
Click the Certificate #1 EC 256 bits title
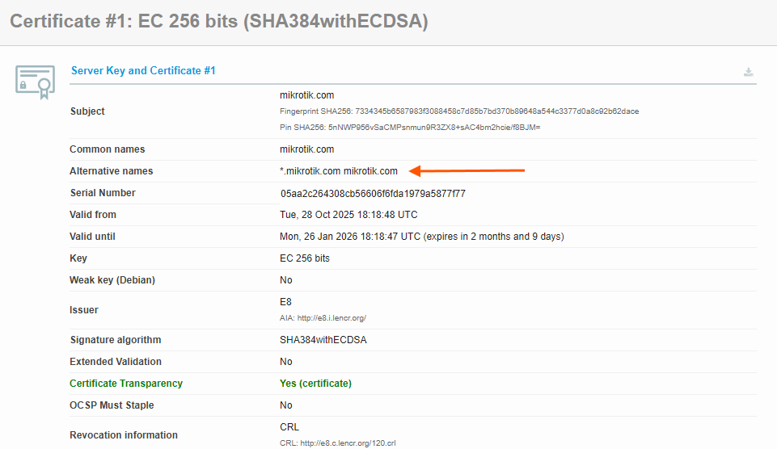(218, 22)
